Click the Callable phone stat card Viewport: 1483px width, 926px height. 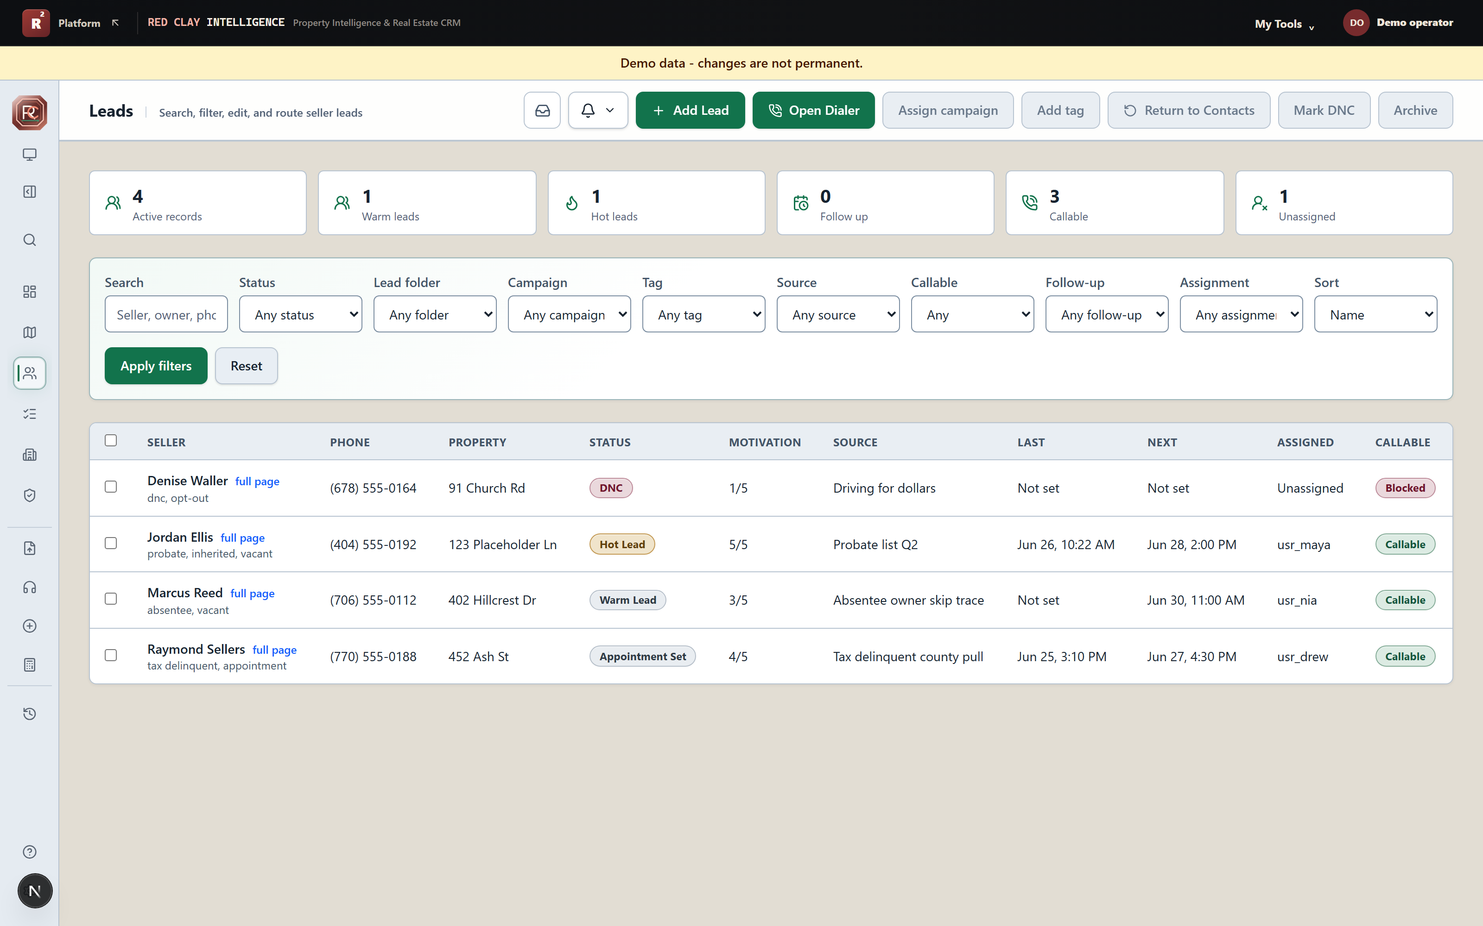[1115, 203]
